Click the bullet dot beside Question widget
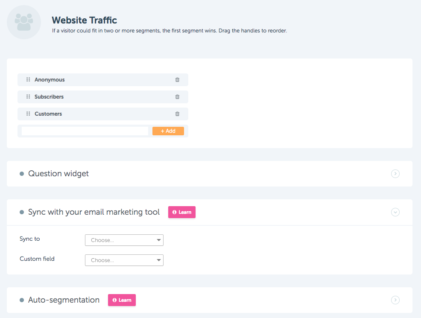The image size is (421, 318). [22, 174]
